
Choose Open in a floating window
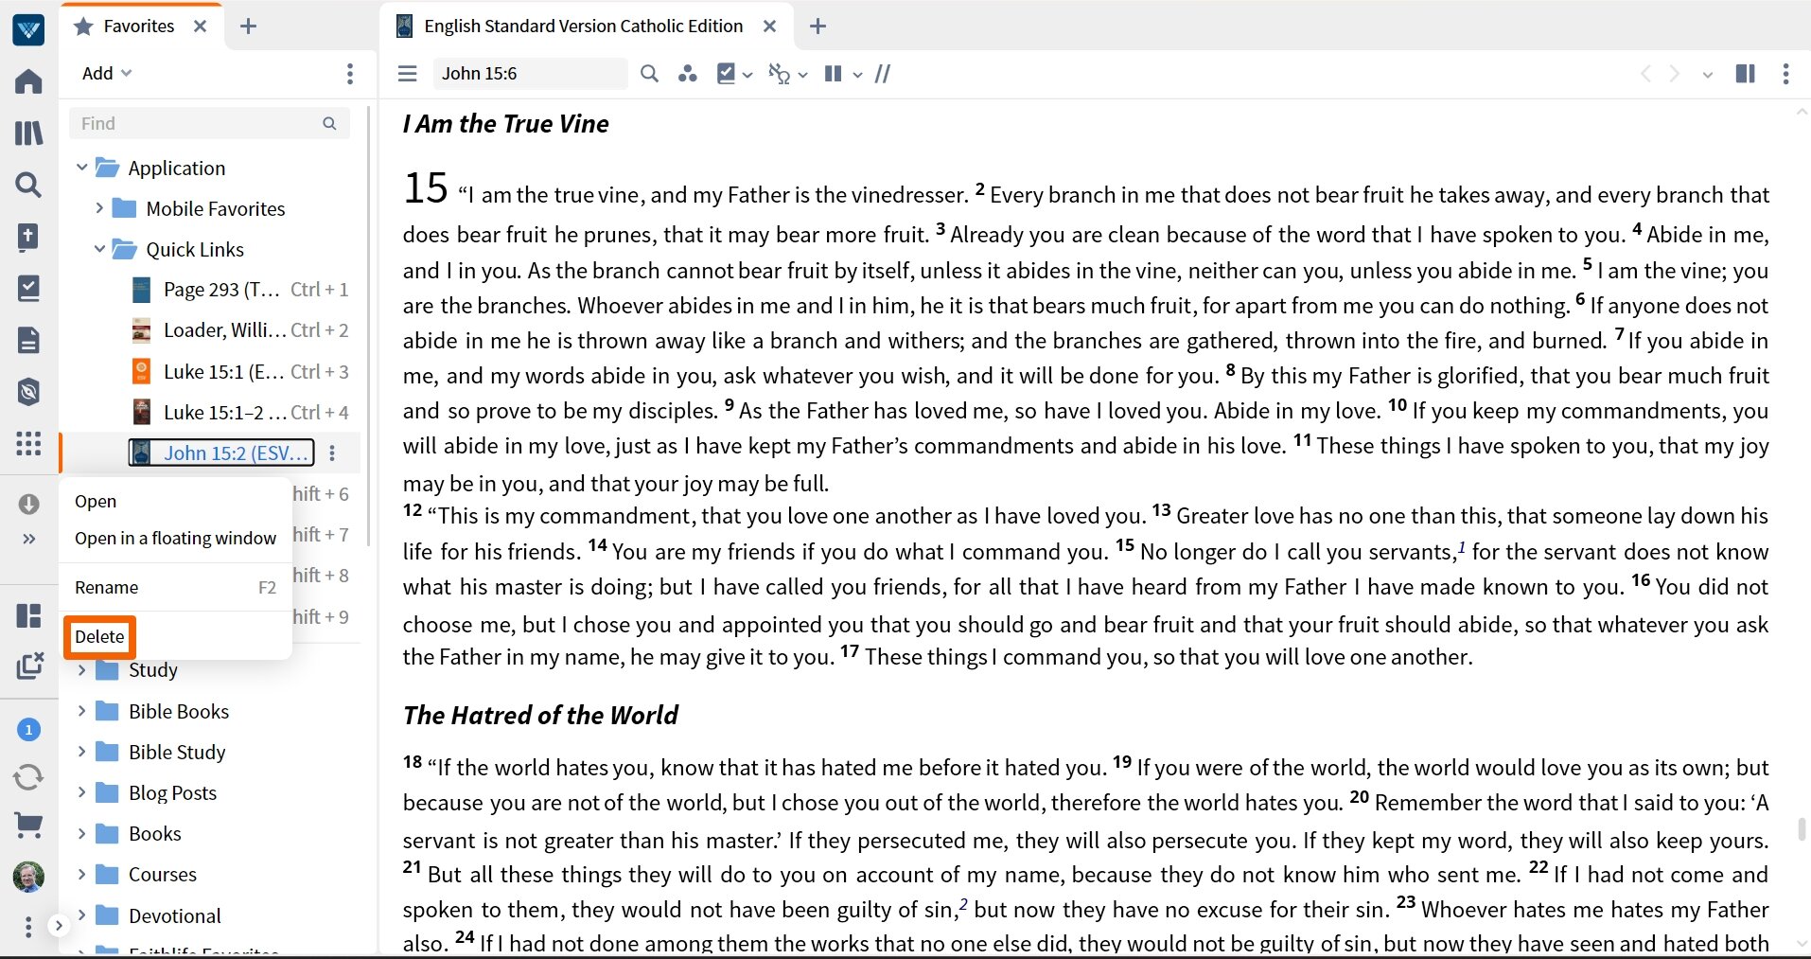[x=176, y=538]
